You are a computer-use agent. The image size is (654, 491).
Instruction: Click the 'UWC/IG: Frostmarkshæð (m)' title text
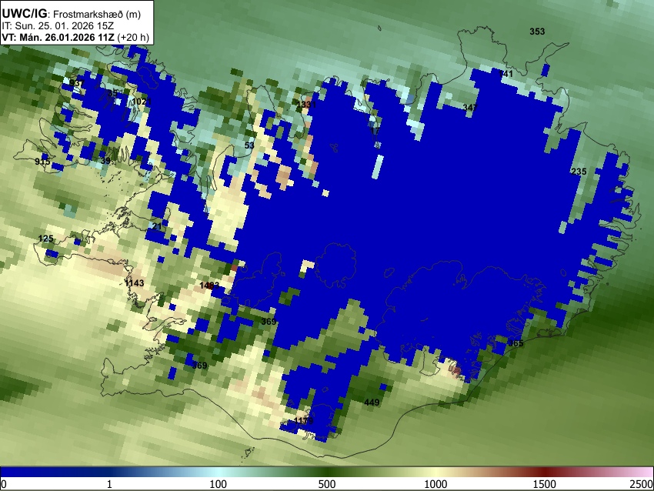72,14
